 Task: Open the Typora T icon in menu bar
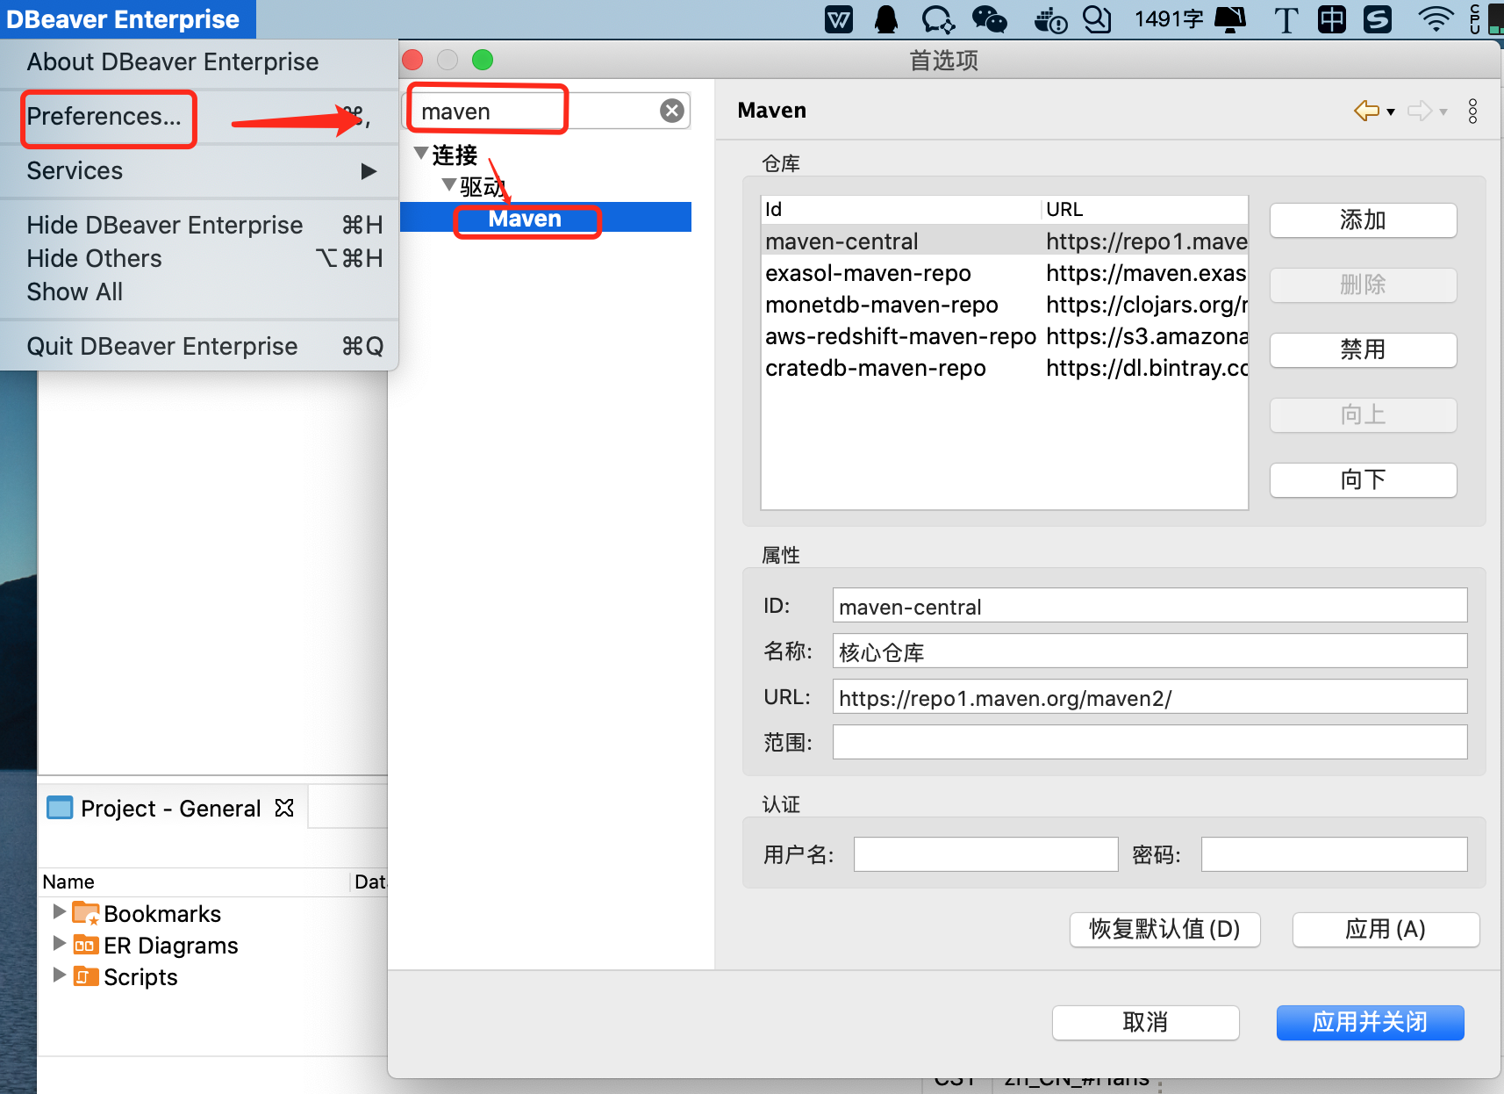1286,18
